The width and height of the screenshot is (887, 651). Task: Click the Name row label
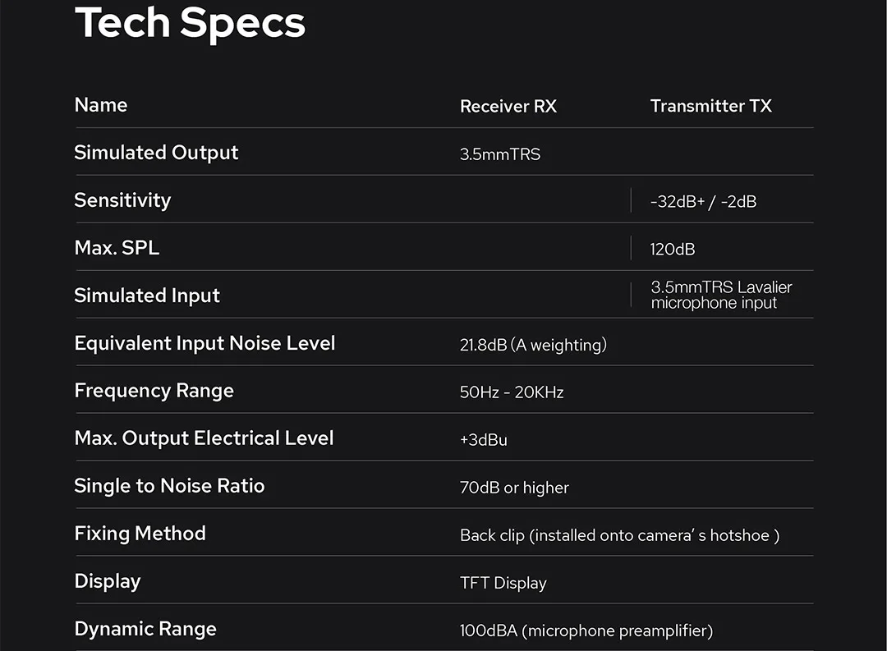tap(101, 104)
